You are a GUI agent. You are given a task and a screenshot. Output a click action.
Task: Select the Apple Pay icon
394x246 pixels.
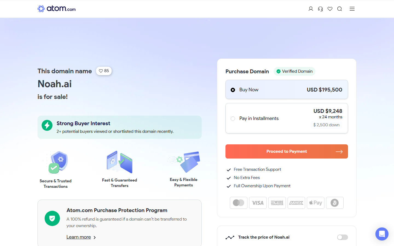pyautogui.click(x=315, y=203)
